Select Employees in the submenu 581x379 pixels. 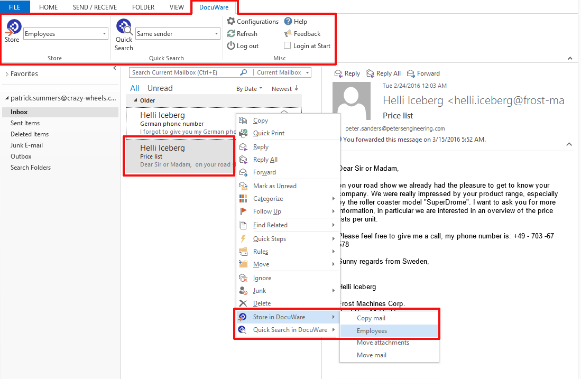click(372, 330)
